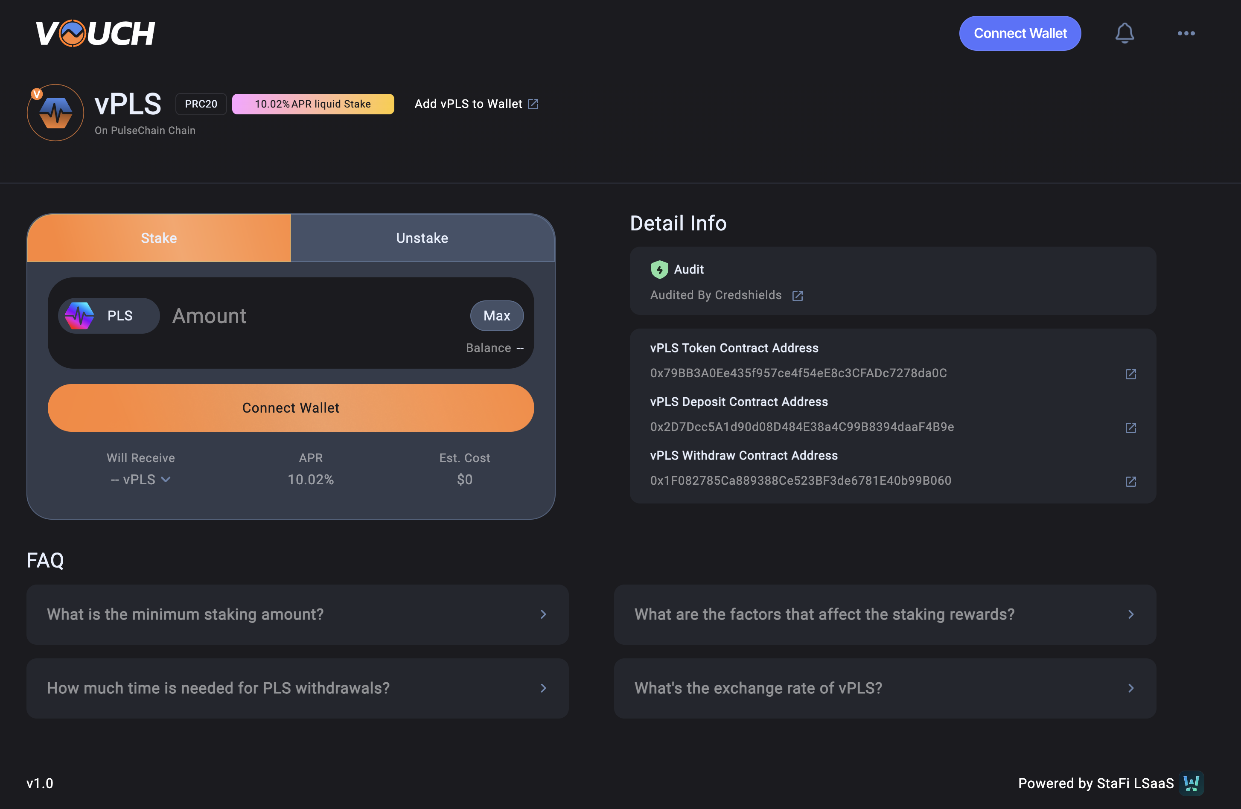
Task: Click the 'vPLS Token Contract Address' heading
Action: click(734, 348)
